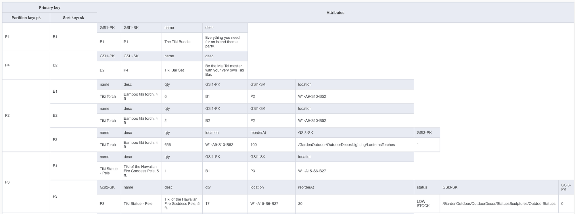Click the Primary key header cell

click(x=49, y=7)
